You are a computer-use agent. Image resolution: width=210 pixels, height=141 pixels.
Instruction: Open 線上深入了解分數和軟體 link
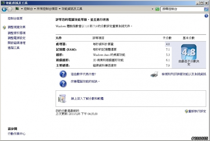pyautogui.click(x=87, y=99)
